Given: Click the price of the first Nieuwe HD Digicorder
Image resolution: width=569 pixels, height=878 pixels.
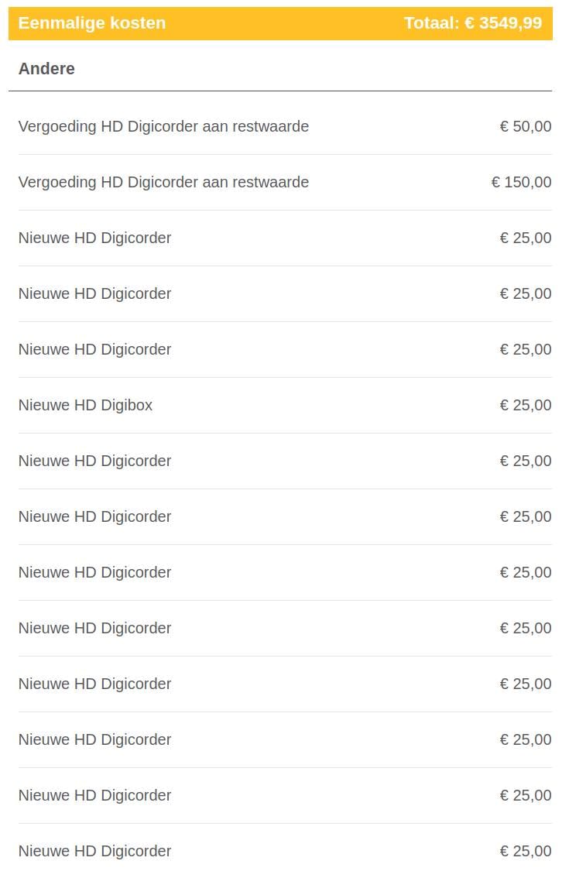Looking at the screenshot, I should tap(526, 238).
